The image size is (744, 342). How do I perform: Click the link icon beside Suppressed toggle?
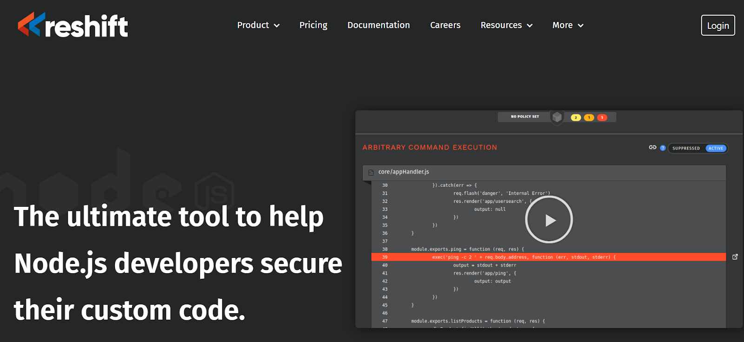click(652, 147)
